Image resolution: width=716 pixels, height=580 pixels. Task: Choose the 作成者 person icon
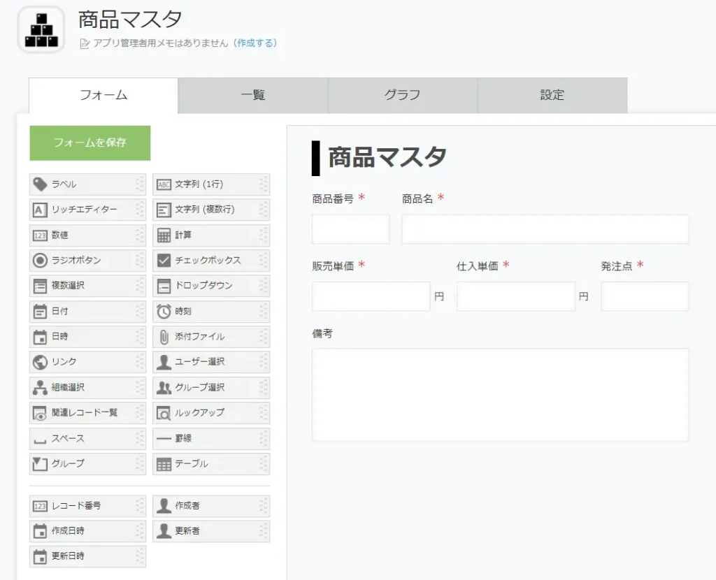pyautogui.click(x=164, y=506)
